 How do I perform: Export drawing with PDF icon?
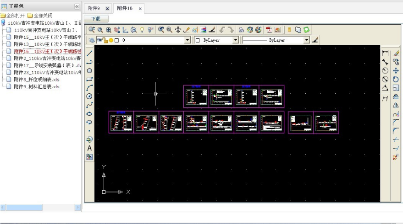pos(269,30)
